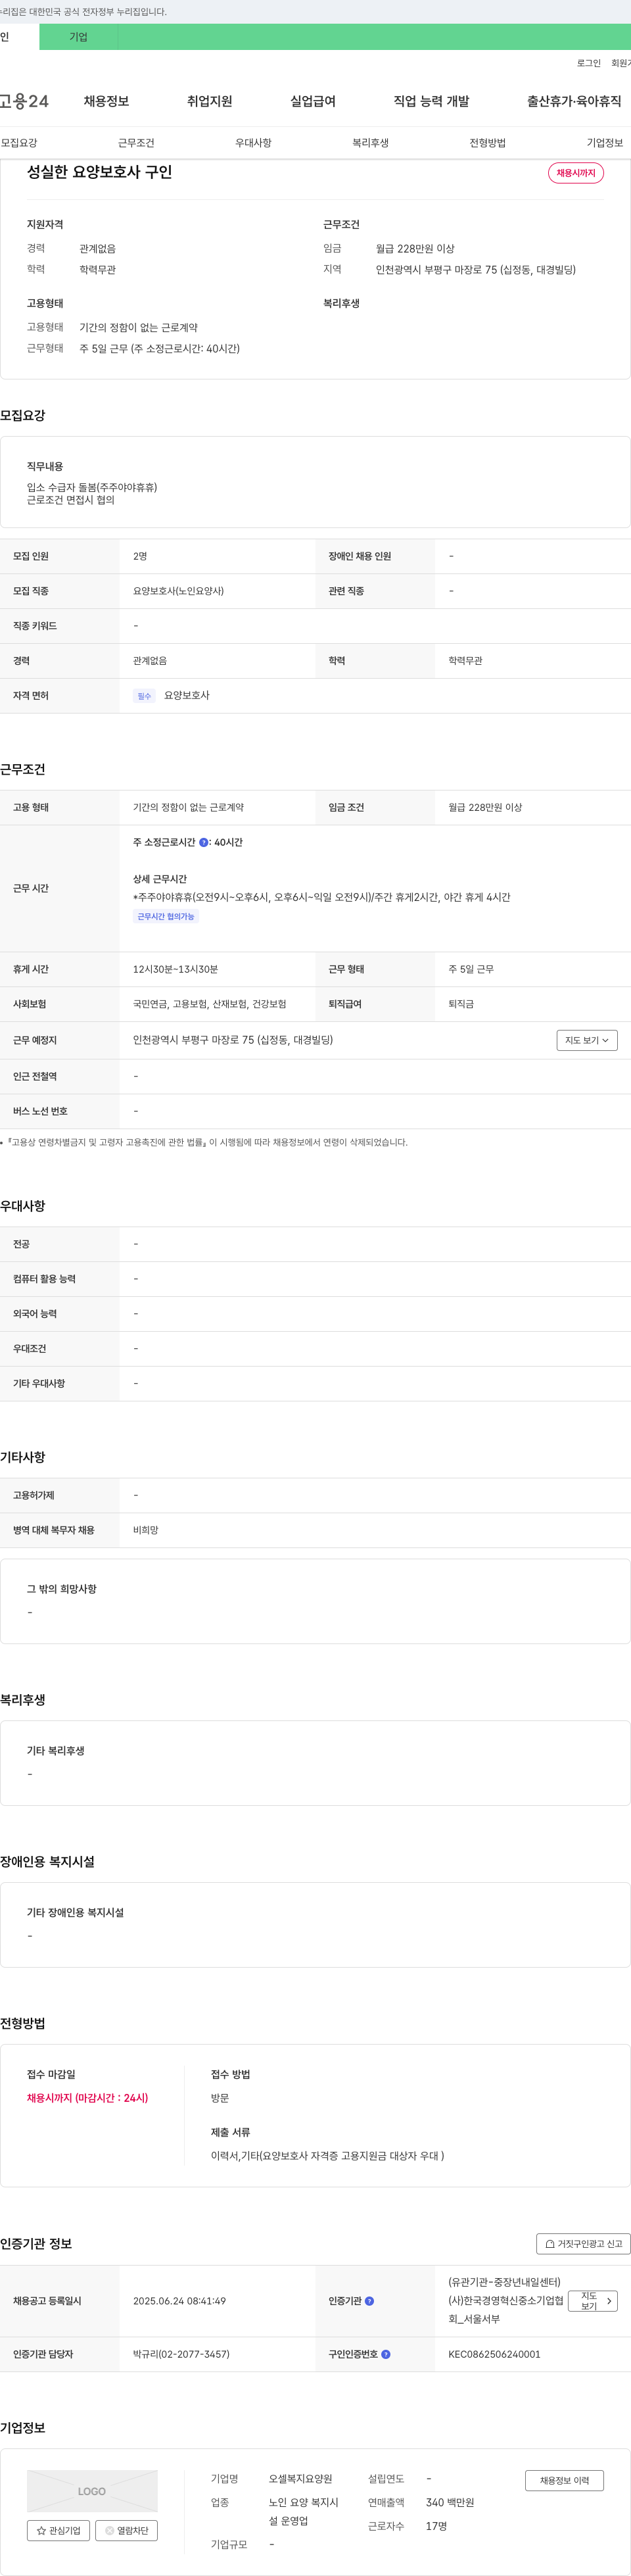This screenshot has width=631, height=2576.
Task: Click the 근무시간 협의가능 tag
Action: pyautogui.click(x=166, y=916)
